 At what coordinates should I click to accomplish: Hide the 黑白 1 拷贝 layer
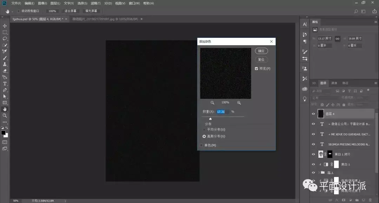point(313,154)
